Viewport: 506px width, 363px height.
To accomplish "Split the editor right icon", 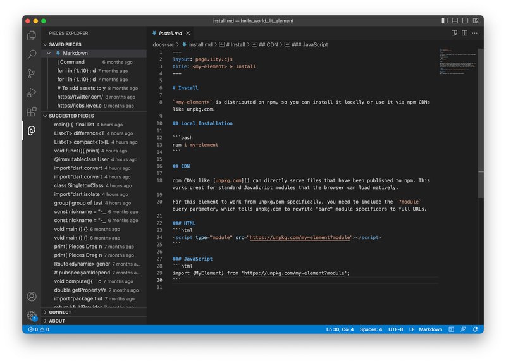I will coord(464,33).
